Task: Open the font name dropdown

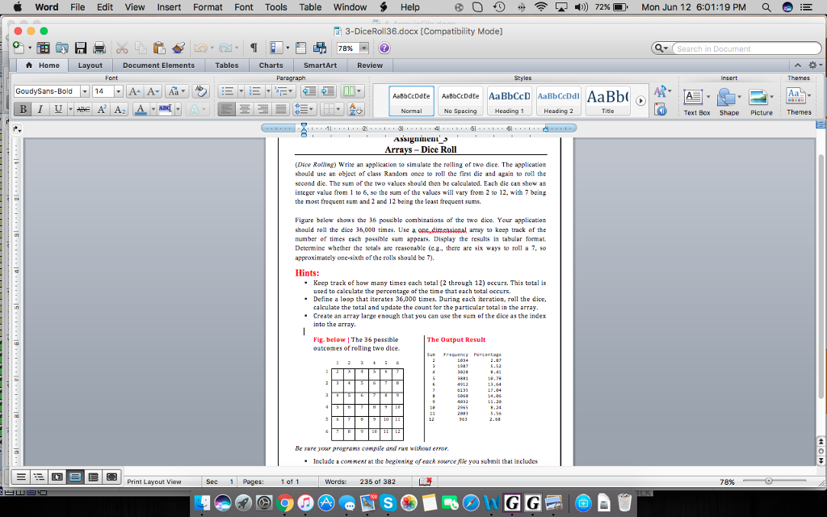Action: 46,90
